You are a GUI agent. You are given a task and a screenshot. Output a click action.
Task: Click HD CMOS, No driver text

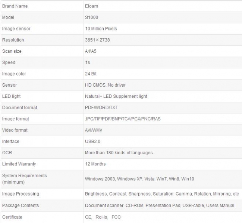pyautogui.click(x=105, y=85)
